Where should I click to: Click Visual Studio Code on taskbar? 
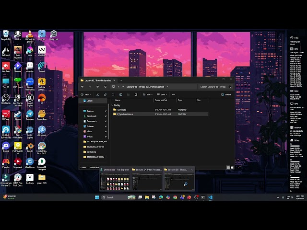point(210,197)
